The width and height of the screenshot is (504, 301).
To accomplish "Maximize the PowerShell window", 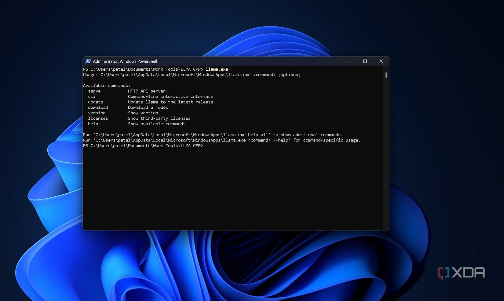I will pos(365,61).
